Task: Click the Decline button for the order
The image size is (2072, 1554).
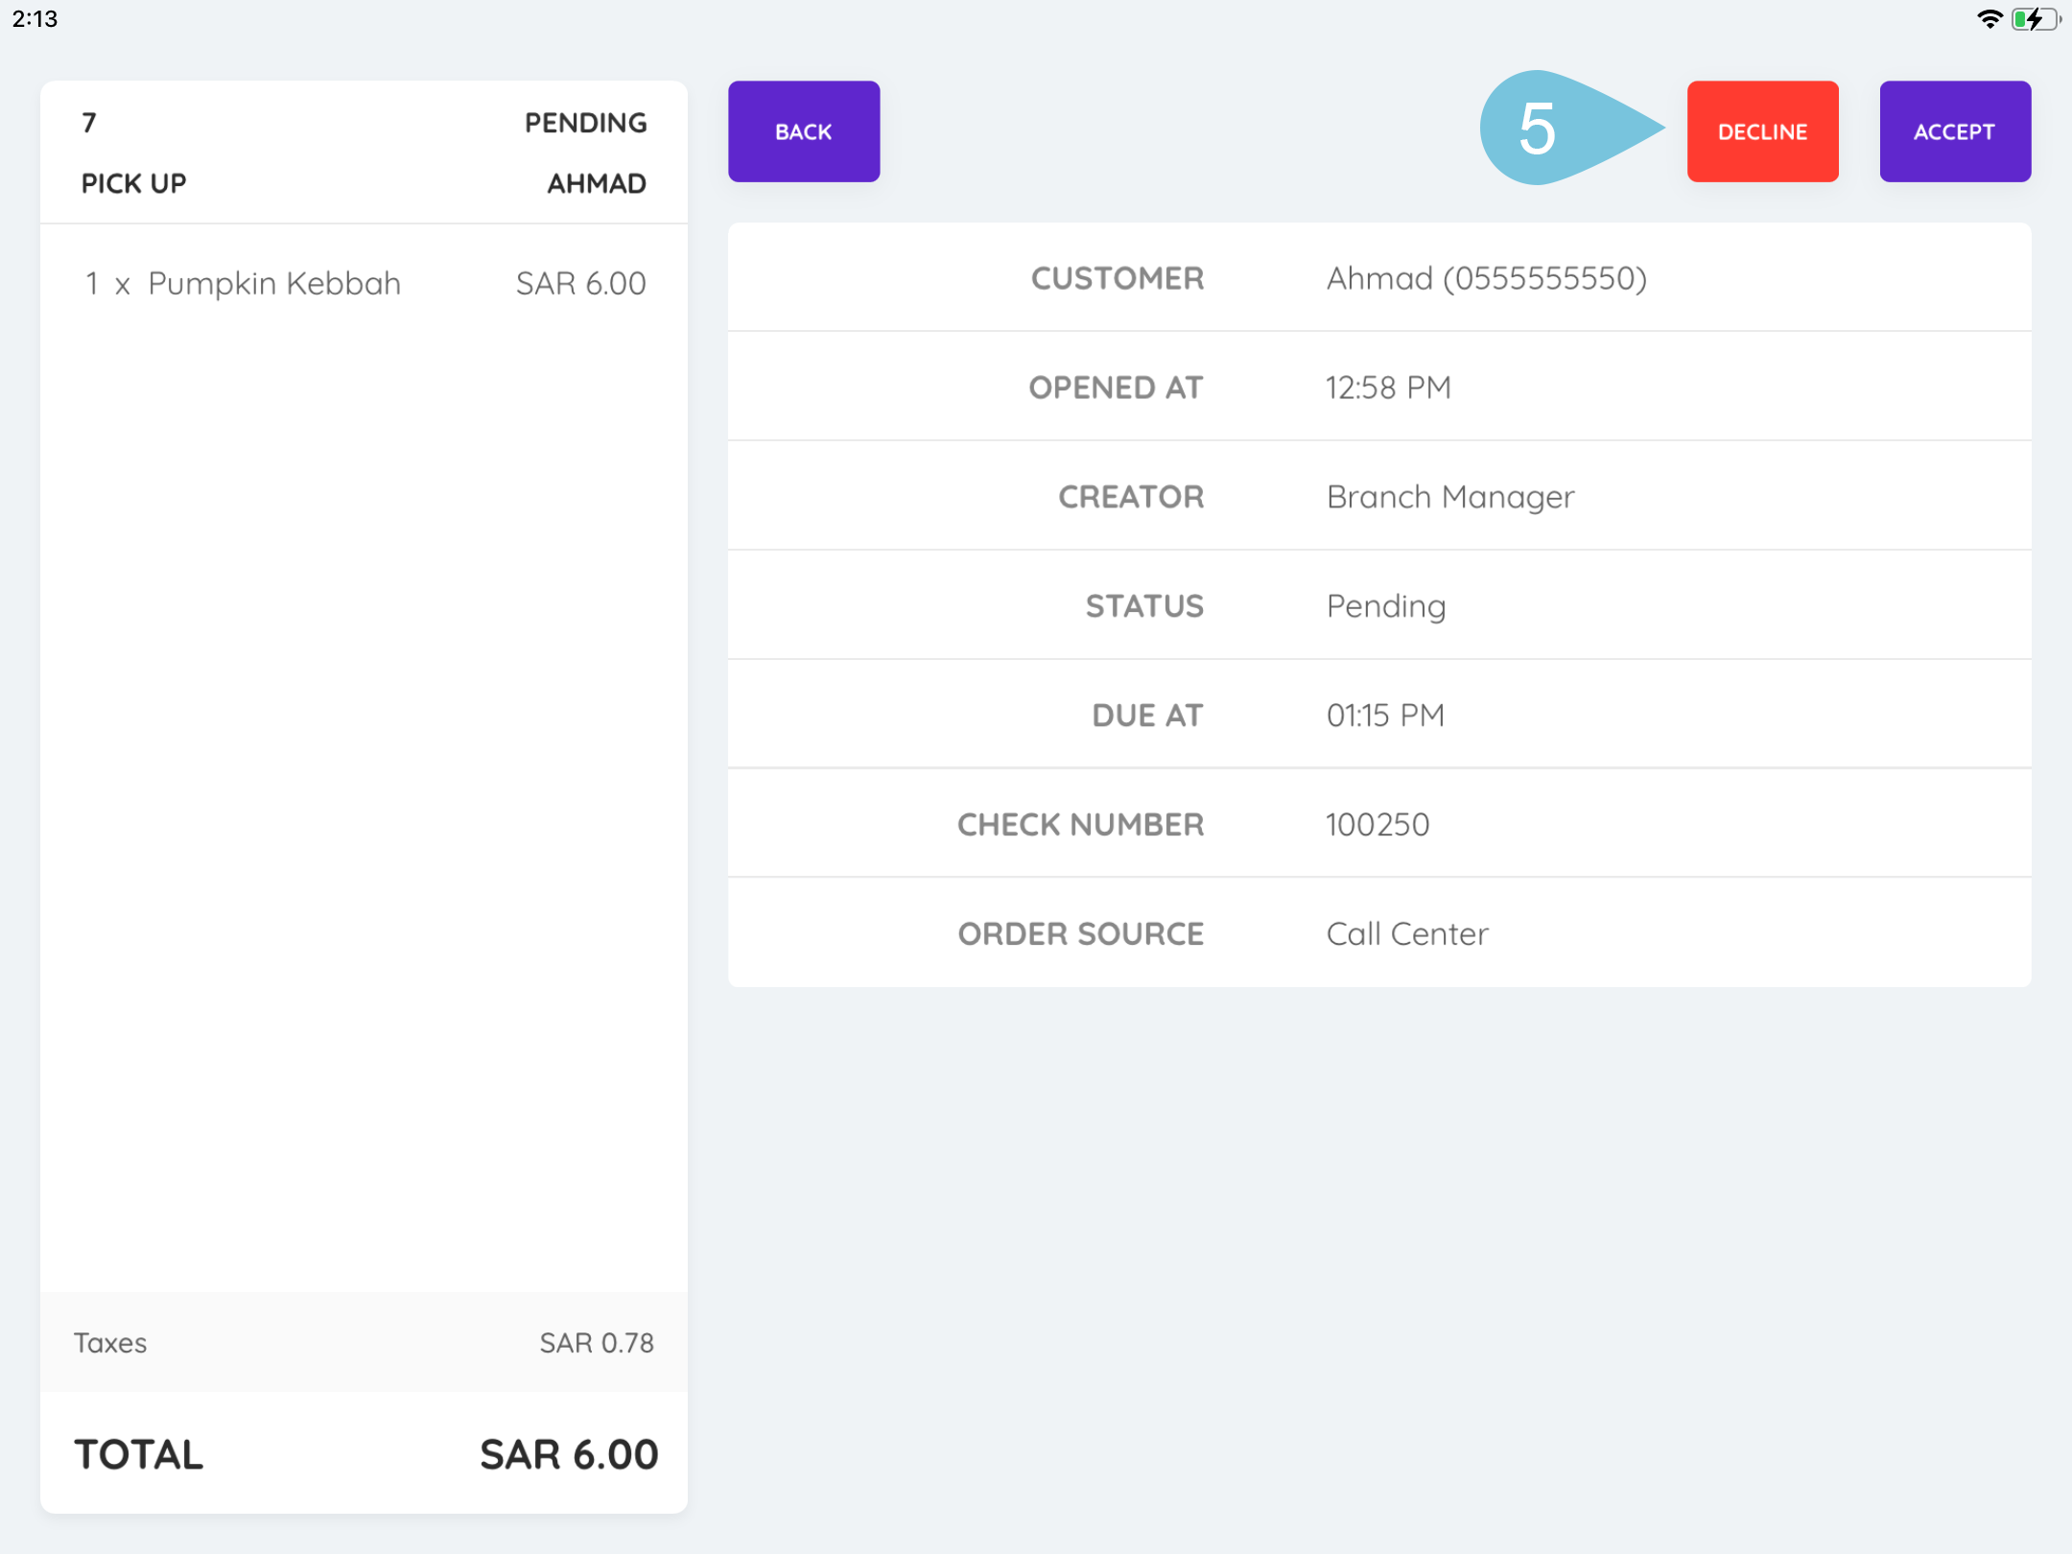Action: pyautogui.click(x=1762, y=130)
